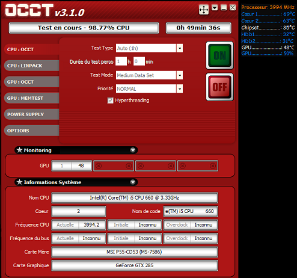The height and width of the screenshot is (278, 297).
Task: Open the CPU : OCCT tab
Action: (32, 49)
